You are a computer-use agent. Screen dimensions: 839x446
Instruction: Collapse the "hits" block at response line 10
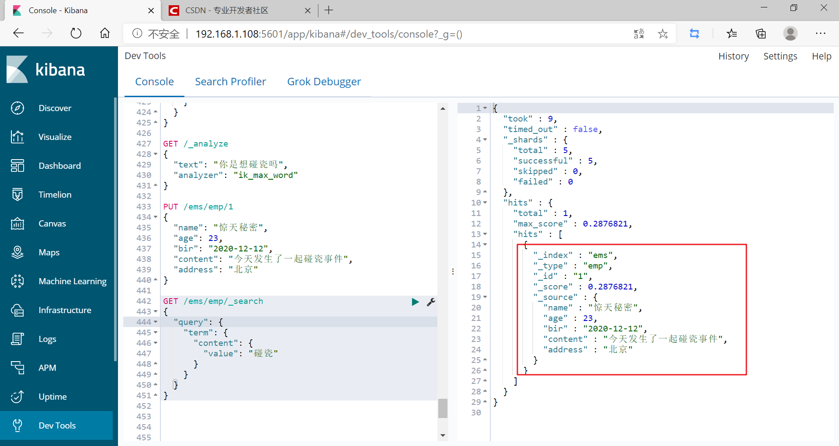pyautogui.click(x=485, y=203)
